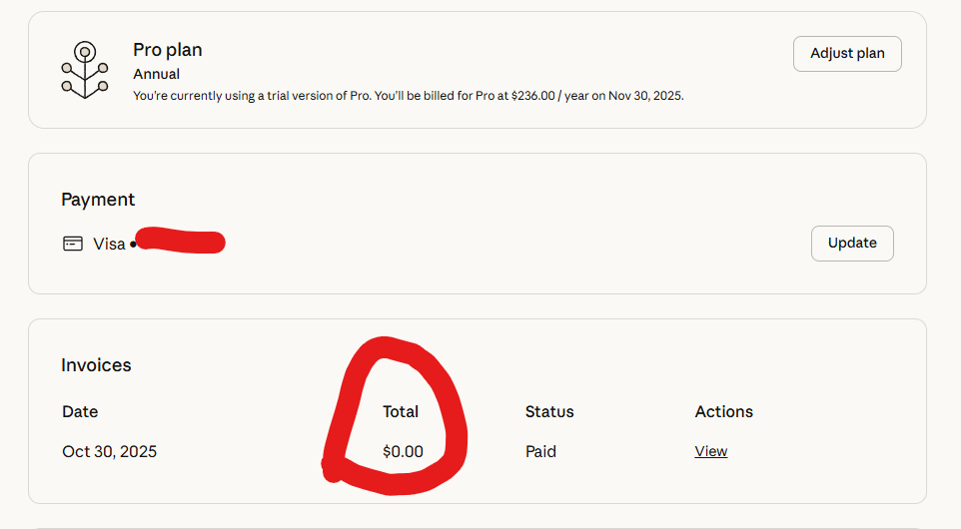The height and width of the screenshot is (529, 961).
Task: Select the Annual billing label
Action: coord(157,74)
